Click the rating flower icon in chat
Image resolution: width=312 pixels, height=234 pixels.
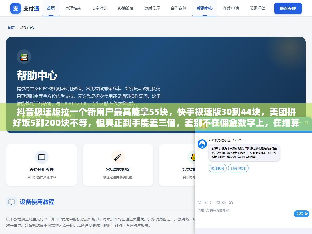tap(218, 202)
